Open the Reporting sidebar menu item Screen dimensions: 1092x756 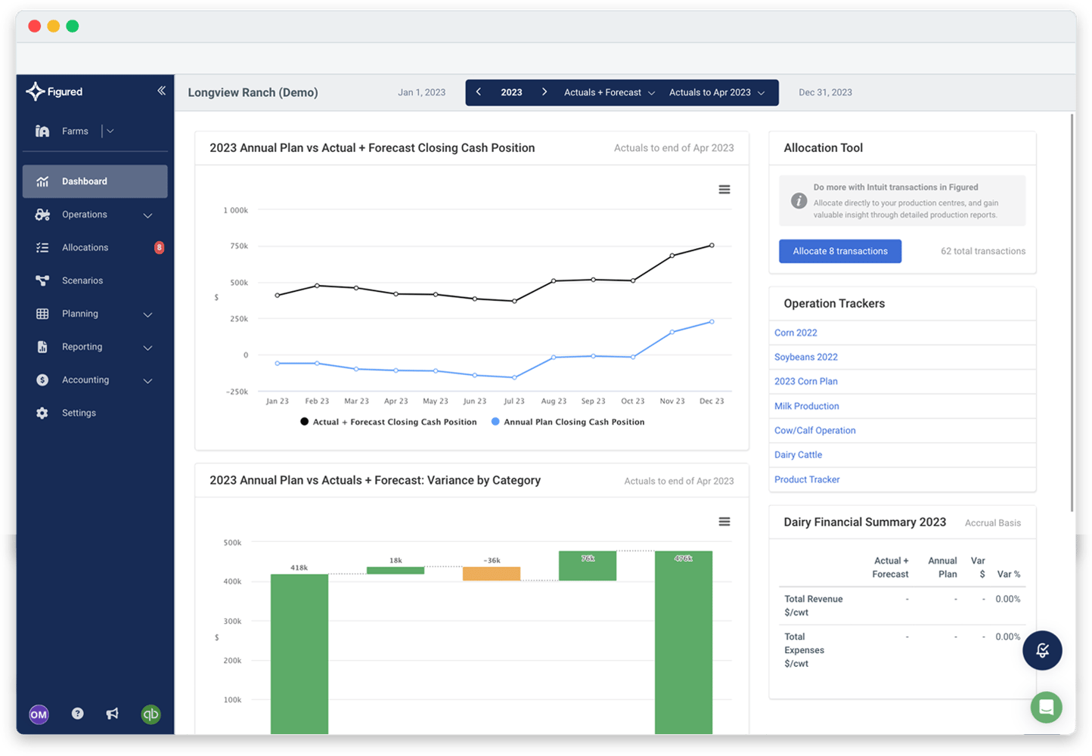(82, 346)
